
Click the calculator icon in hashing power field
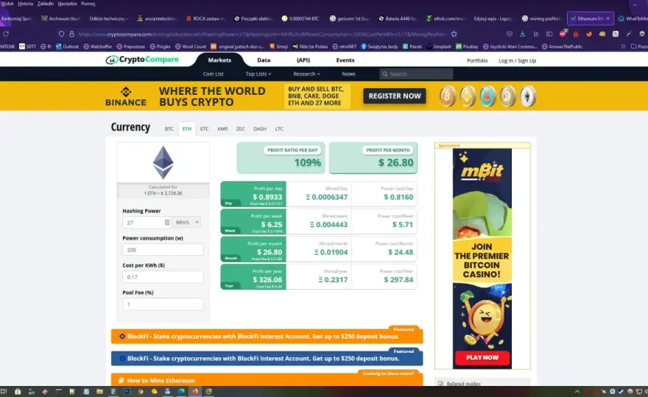167,222
